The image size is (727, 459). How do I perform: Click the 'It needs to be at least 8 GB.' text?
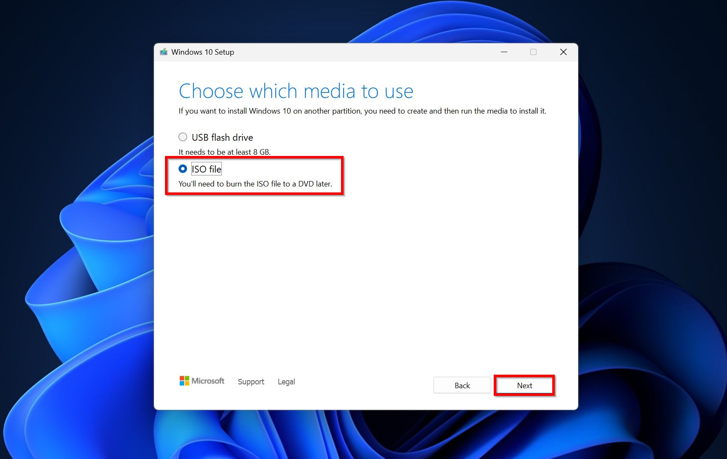tap(224, 152)
